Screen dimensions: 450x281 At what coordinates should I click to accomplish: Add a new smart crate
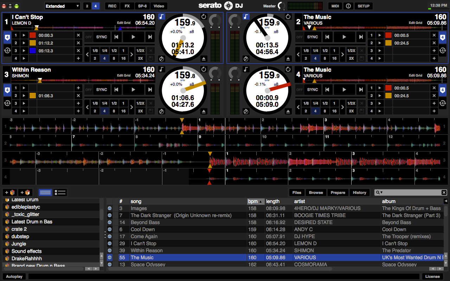(25, 192)
